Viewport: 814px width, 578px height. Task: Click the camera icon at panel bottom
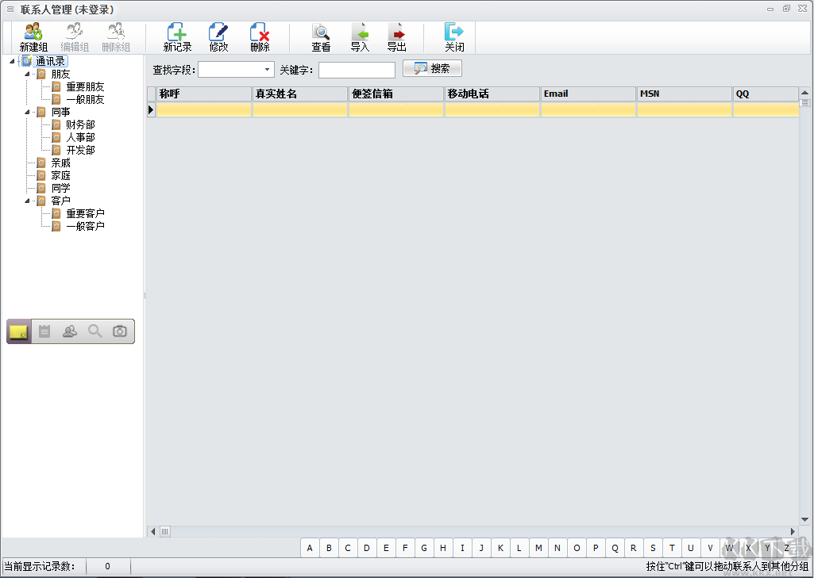[x=120, y=331]
